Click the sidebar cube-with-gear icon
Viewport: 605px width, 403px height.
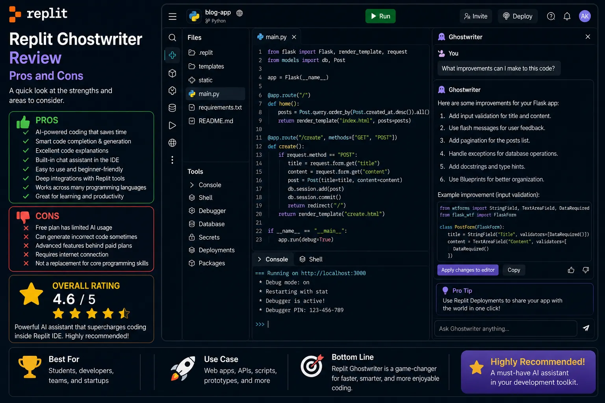pos(172,91)
